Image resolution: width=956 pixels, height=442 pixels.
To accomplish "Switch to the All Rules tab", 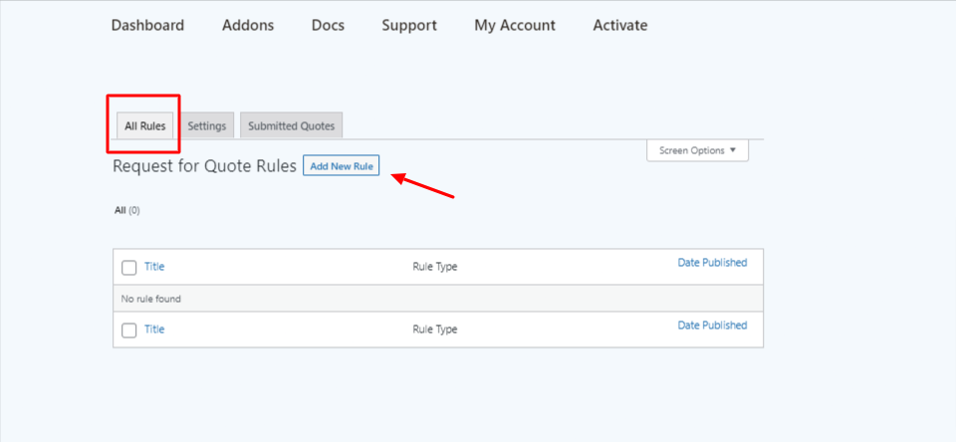I will coord(145,126).
